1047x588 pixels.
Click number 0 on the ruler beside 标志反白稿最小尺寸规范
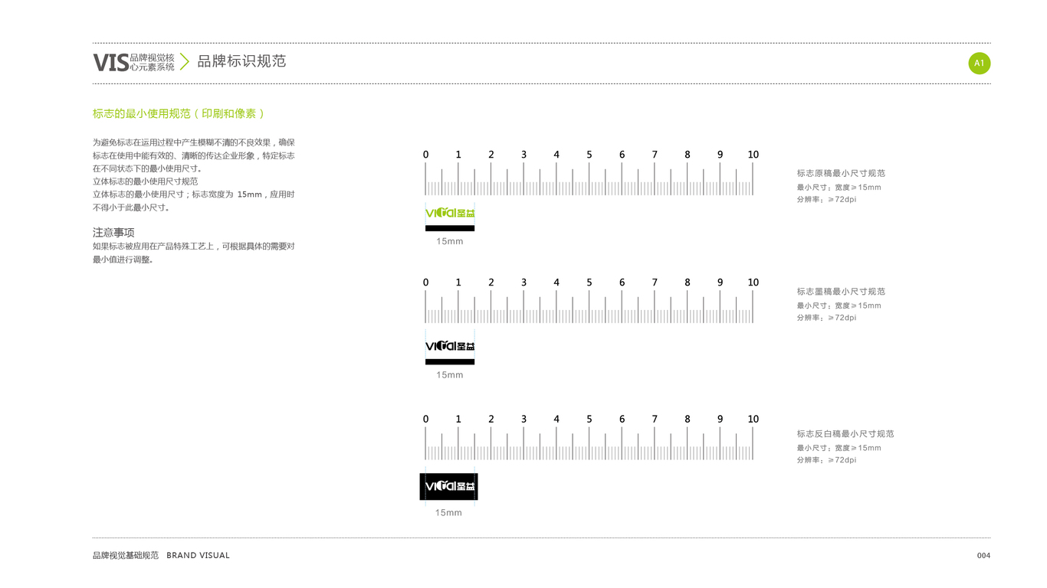coord(426,419)
